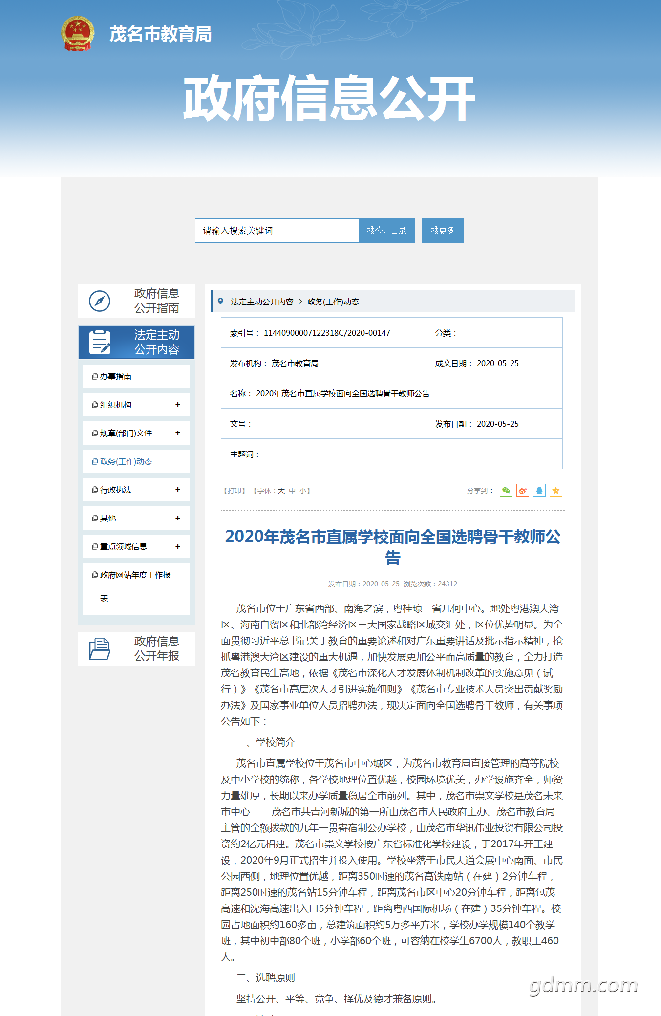
Task: Click the 政府信息公开 banner heading
Action: tap(329, 98)
